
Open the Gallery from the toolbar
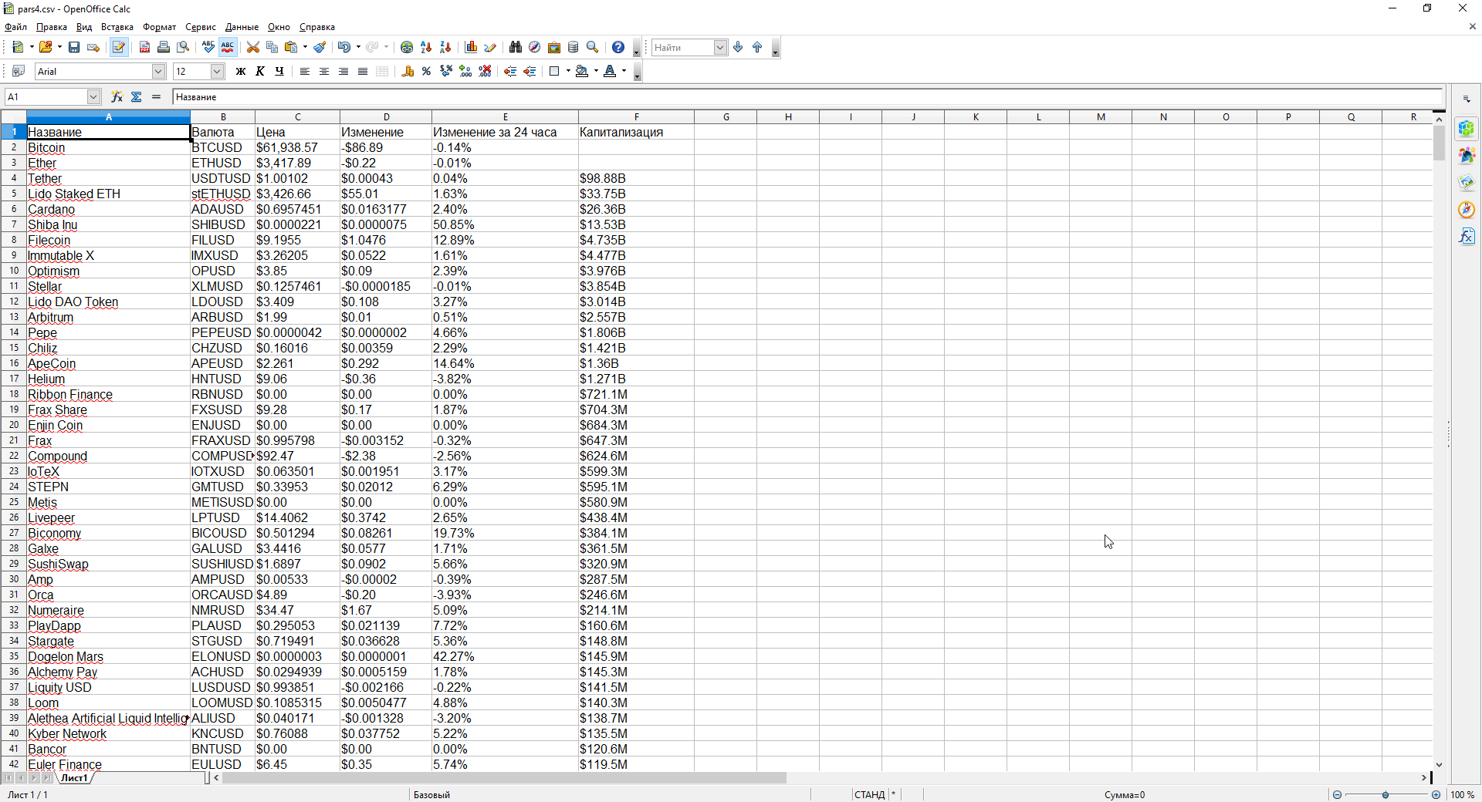(554, 47)
